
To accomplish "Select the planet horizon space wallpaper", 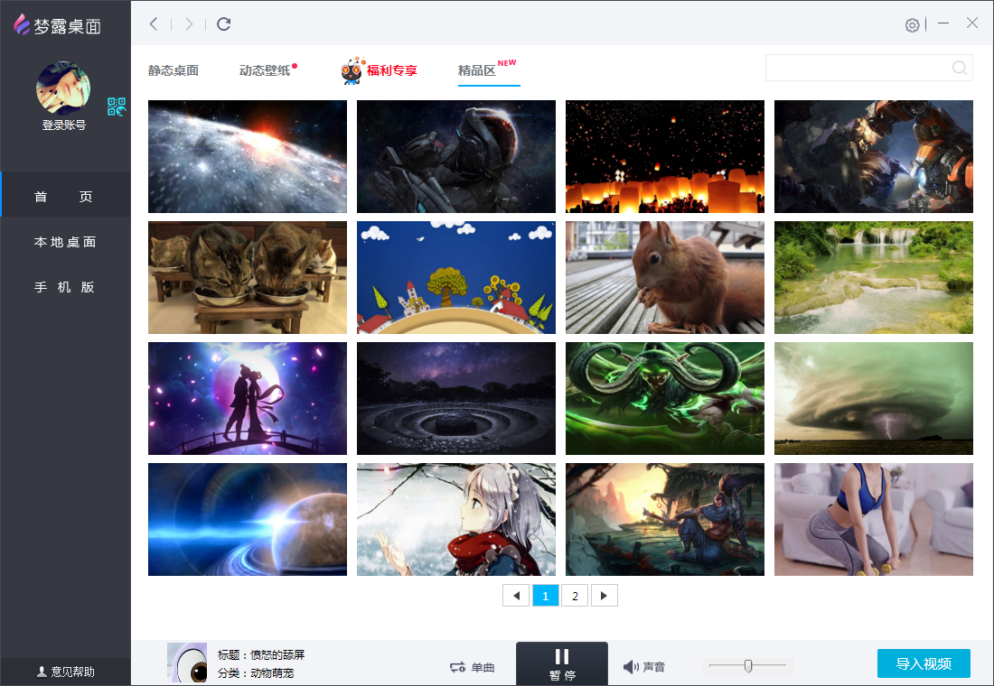I will click(248, 156).
